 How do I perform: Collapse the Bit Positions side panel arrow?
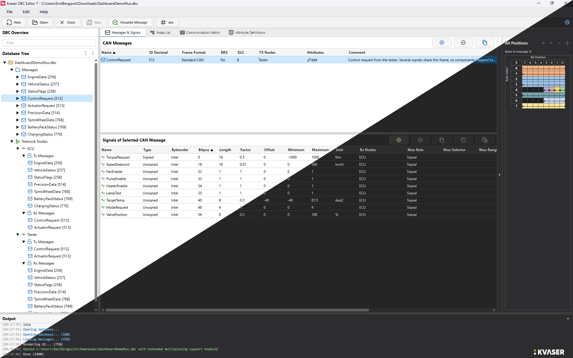(500, 175)
